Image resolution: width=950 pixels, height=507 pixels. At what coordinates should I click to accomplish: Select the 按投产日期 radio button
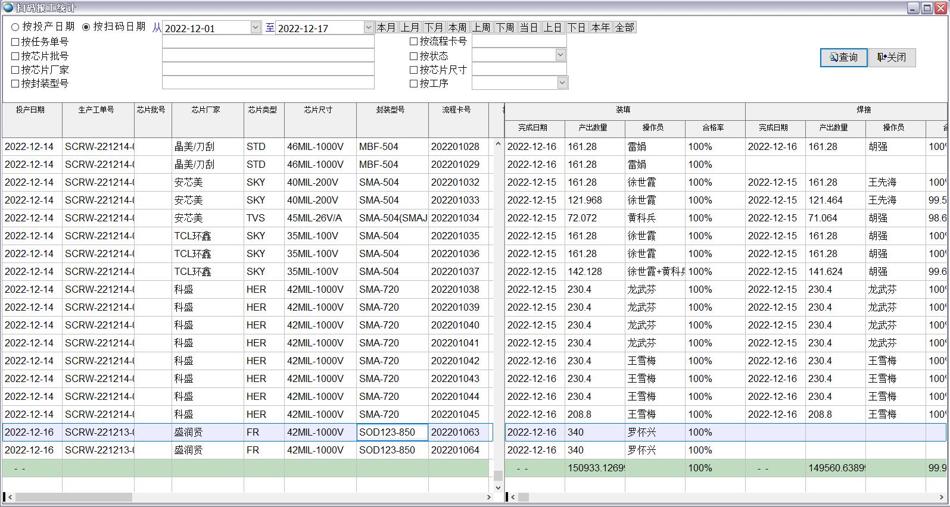15,27
